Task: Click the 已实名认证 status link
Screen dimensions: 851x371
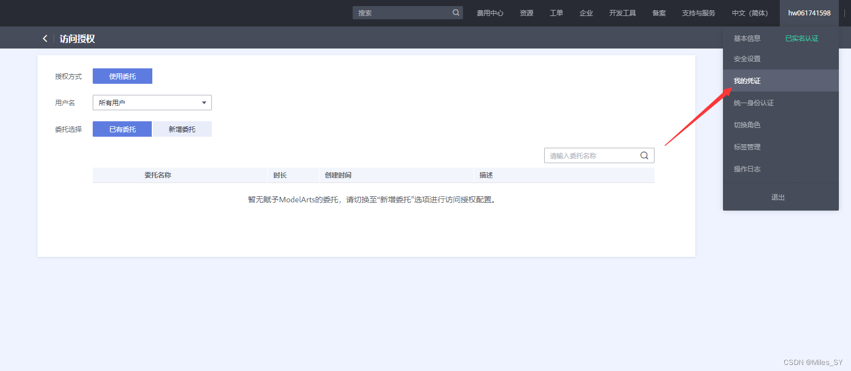Action: tap(802, 38)
